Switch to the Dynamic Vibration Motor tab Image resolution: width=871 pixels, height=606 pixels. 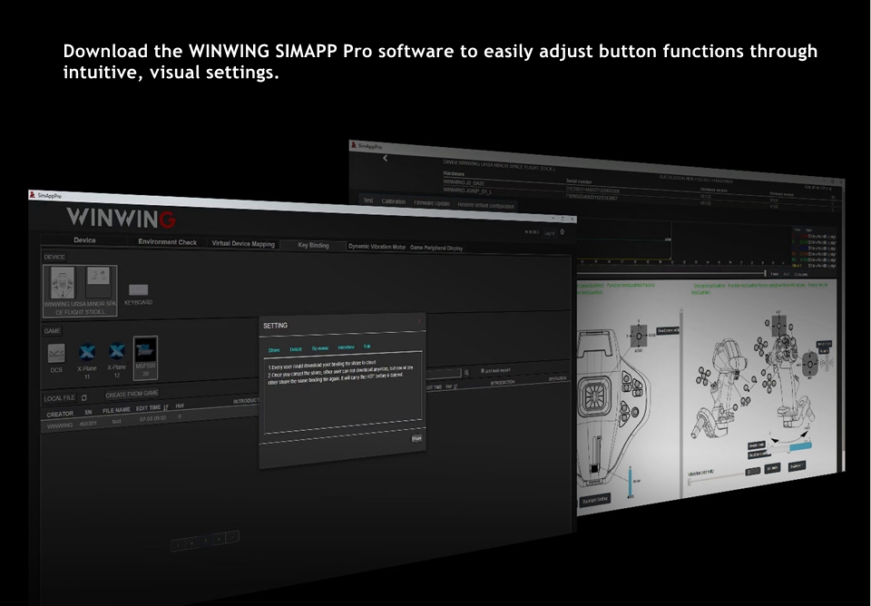pos(377,246)
